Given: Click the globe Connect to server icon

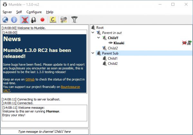Looking at the screenshot, I should [5, 20].
